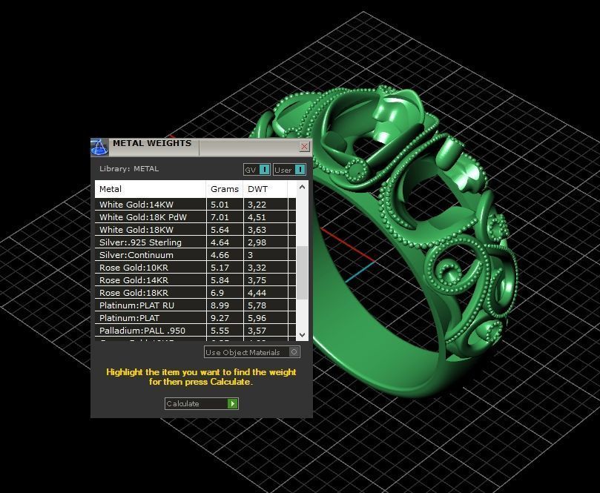Screen dimensions: 600x493
Task: Click the 3,57 DWT value
Action: [x=257, y=331]
